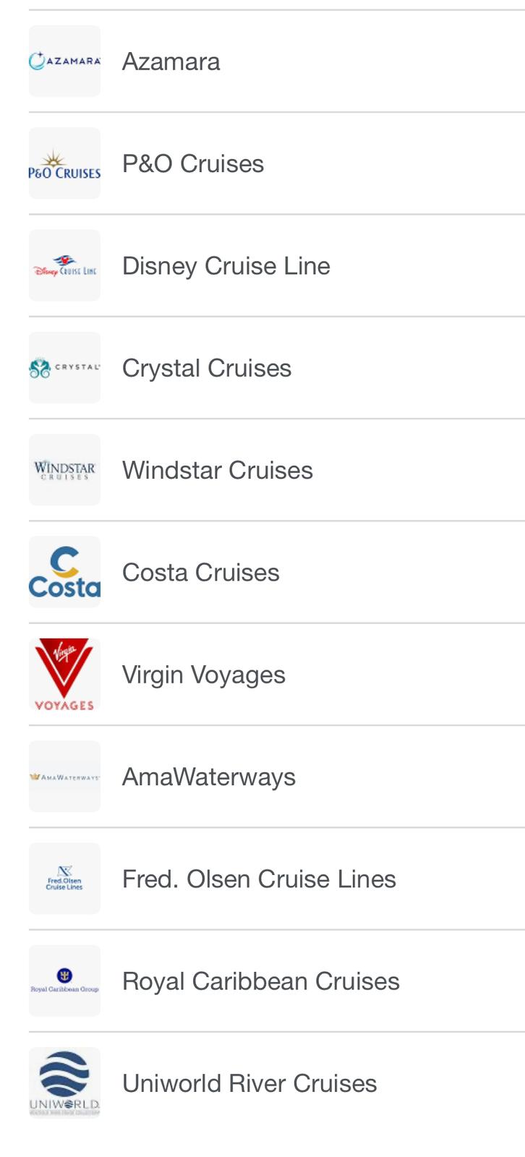The height and width of the screenshot is (1157, 525).
Task: Tap the P&O Cruises logo icon
Action: click(64, 163)
